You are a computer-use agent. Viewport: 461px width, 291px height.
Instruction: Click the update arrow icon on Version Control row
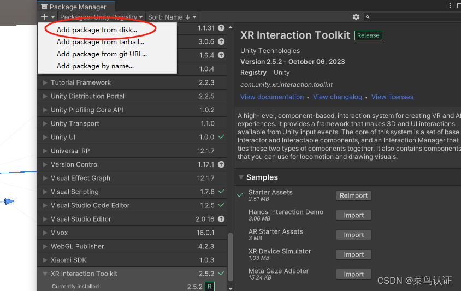coord(221,164)
